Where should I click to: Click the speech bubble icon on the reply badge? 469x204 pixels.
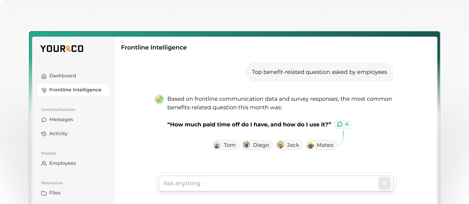coord(340,124)
